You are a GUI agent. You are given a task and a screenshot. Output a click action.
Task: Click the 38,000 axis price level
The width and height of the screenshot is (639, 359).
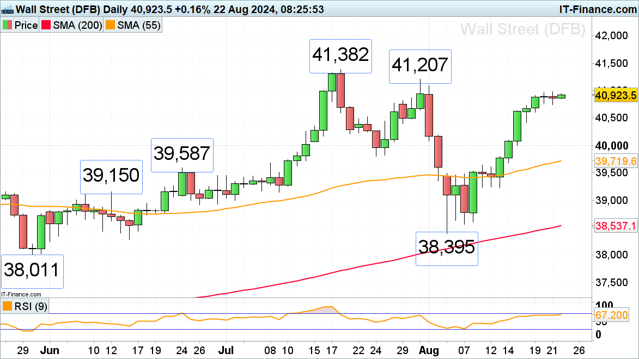tap(612, 255)
